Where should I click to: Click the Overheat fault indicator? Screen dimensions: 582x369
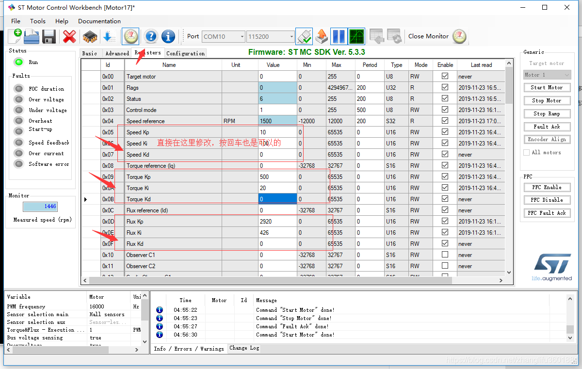pyautogui.click(x=19, y=121)
